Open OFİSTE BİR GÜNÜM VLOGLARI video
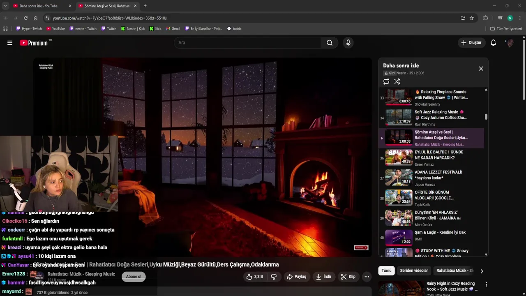This screenshot has width=526, height=296. coord(431,198)
